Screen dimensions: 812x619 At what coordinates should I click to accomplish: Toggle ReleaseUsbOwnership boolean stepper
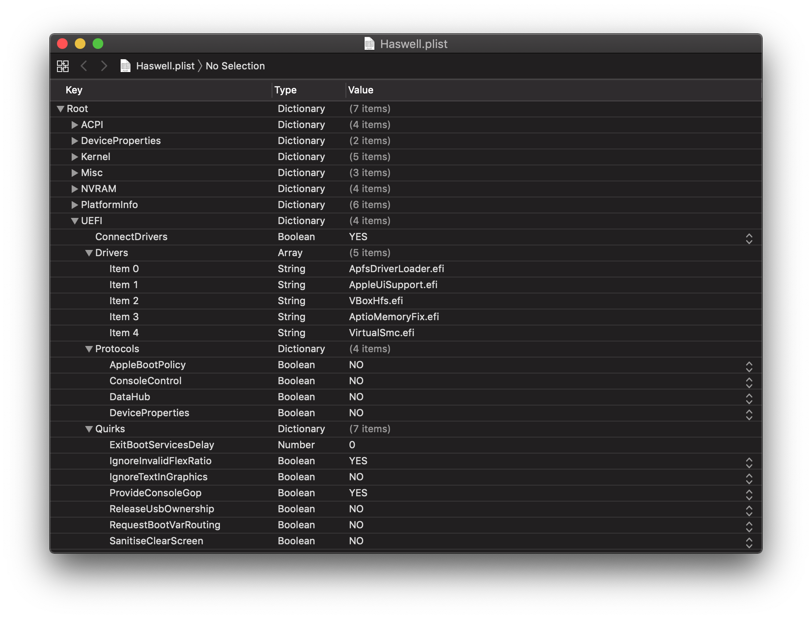(749, 511)
